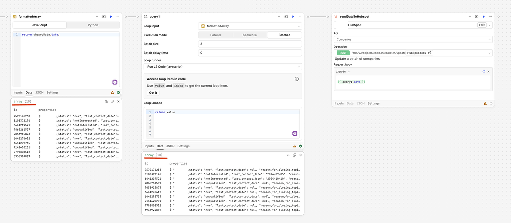Switch the code language to Python
This screenshot has height=223, width=511.
pos(93,25)
